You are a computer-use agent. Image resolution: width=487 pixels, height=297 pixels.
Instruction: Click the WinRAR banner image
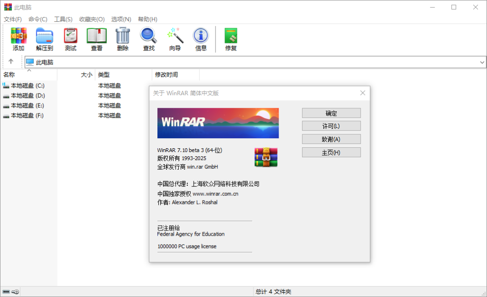tap(218, 123)
